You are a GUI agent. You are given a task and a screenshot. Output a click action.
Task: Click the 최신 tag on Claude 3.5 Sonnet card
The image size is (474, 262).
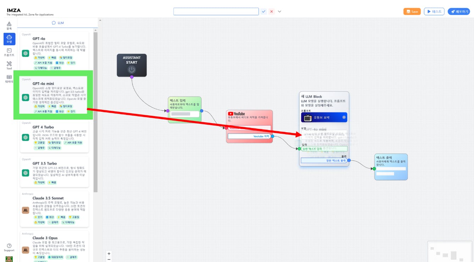click(50, 217)
